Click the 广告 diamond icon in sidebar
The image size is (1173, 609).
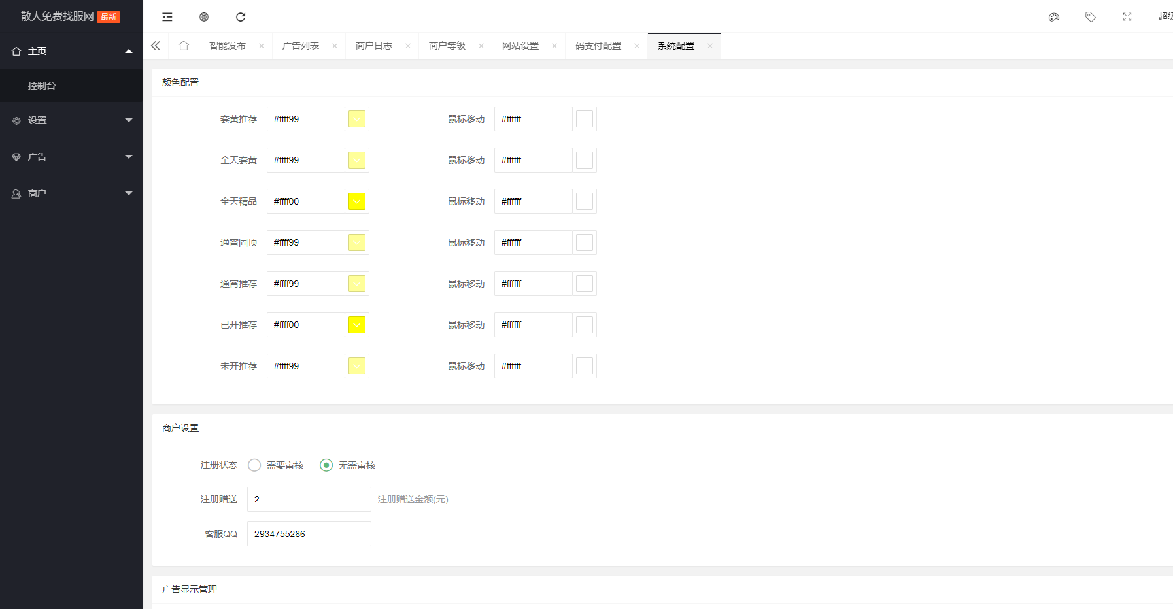point(16,157)
